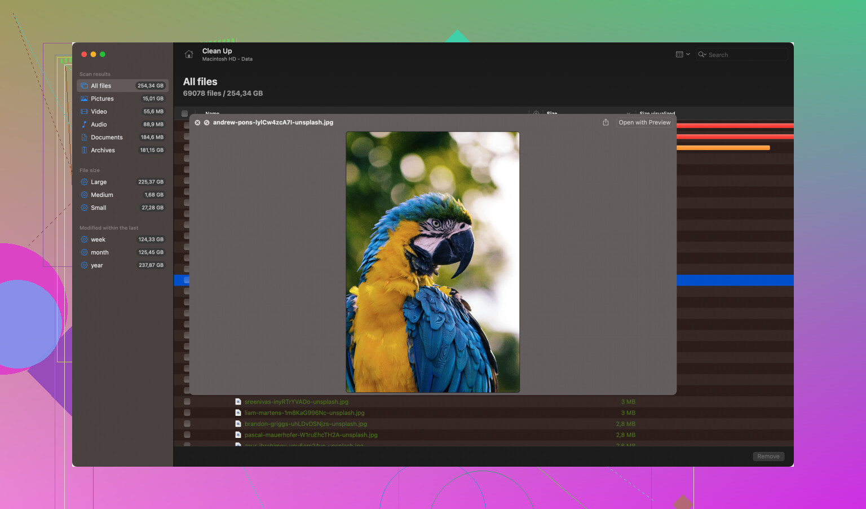The width and height of the screenshot is (866, 509).
Task: Click the Pictures icon in the sidebar
Action: [x=84, y=99]
